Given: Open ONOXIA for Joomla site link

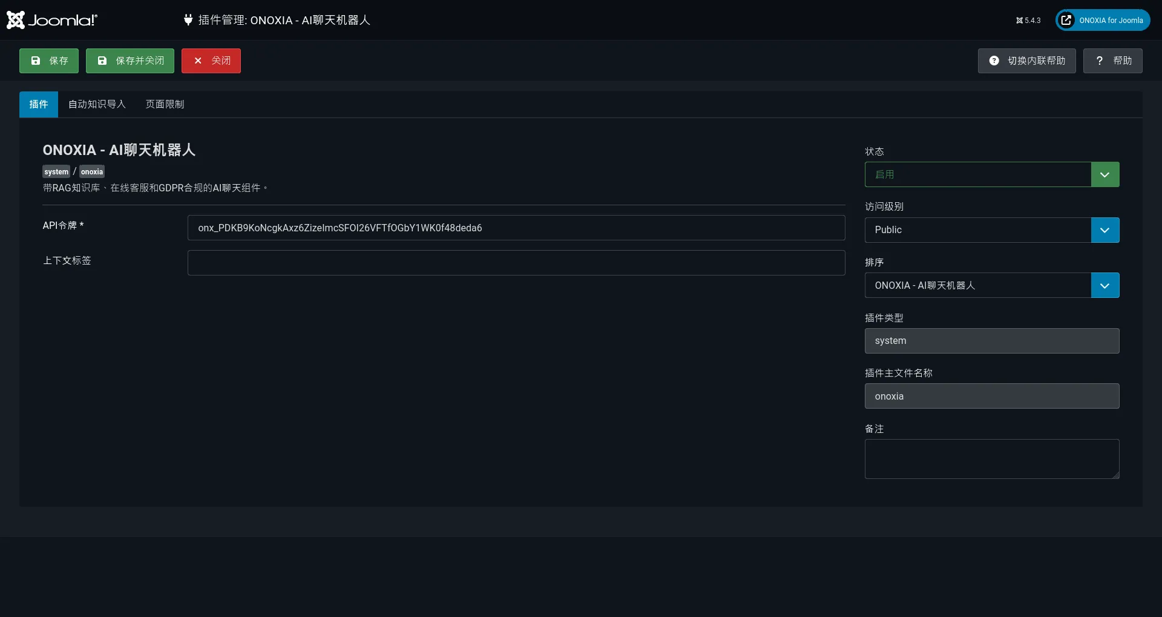Looking at the screenshot, I should tap(1103, 20).
